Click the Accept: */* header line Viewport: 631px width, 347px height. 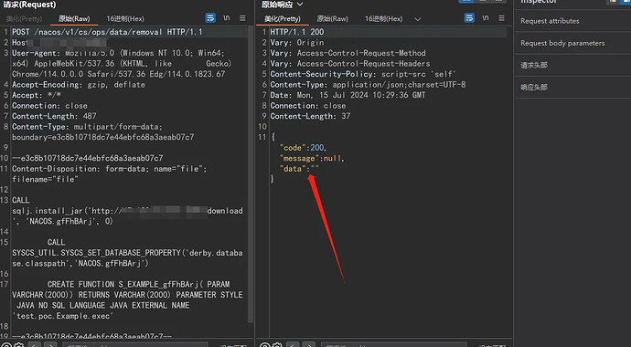tap(37, 95)
